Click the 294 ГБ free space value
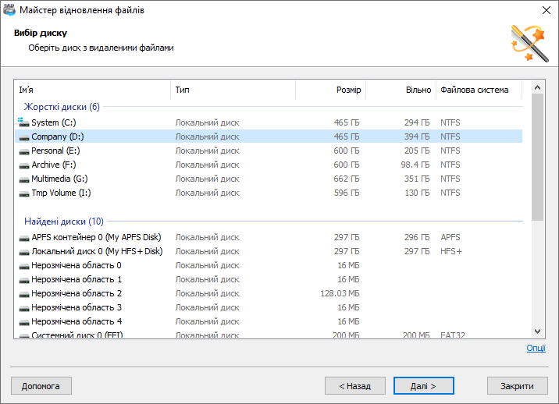 pyautogui.click(x=417, y=122)
